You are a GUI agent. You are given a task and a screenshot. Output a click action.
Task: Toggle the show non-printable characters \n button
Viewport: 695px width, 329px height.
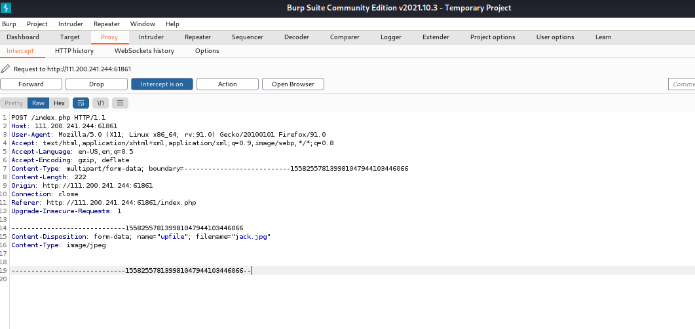coord(101,103)
